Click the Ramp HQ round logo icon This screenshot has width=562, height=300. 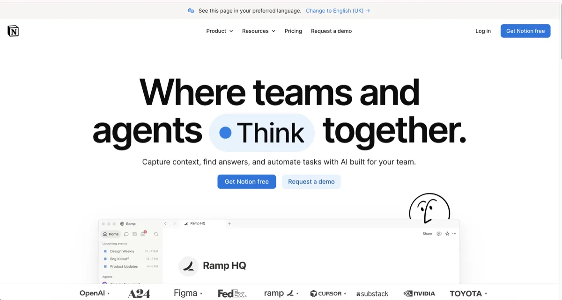(x=188, y=266)
